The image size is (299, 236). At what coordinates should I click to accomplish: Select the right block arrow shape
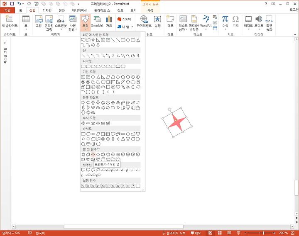[x=83, y=102]
